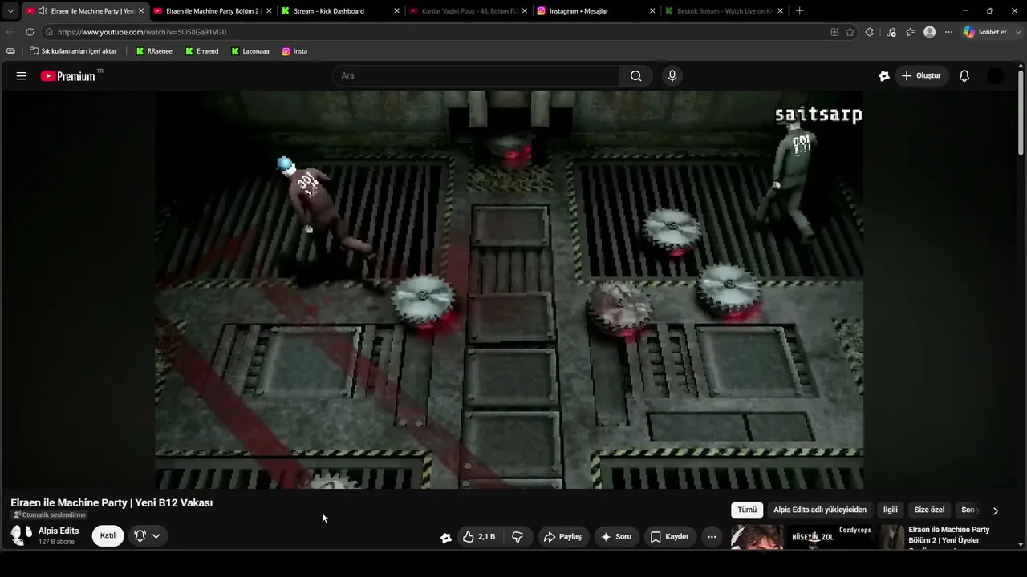Select the Size özel filter chip
This screenshot has width=1027, height=577.
point(929,510)
